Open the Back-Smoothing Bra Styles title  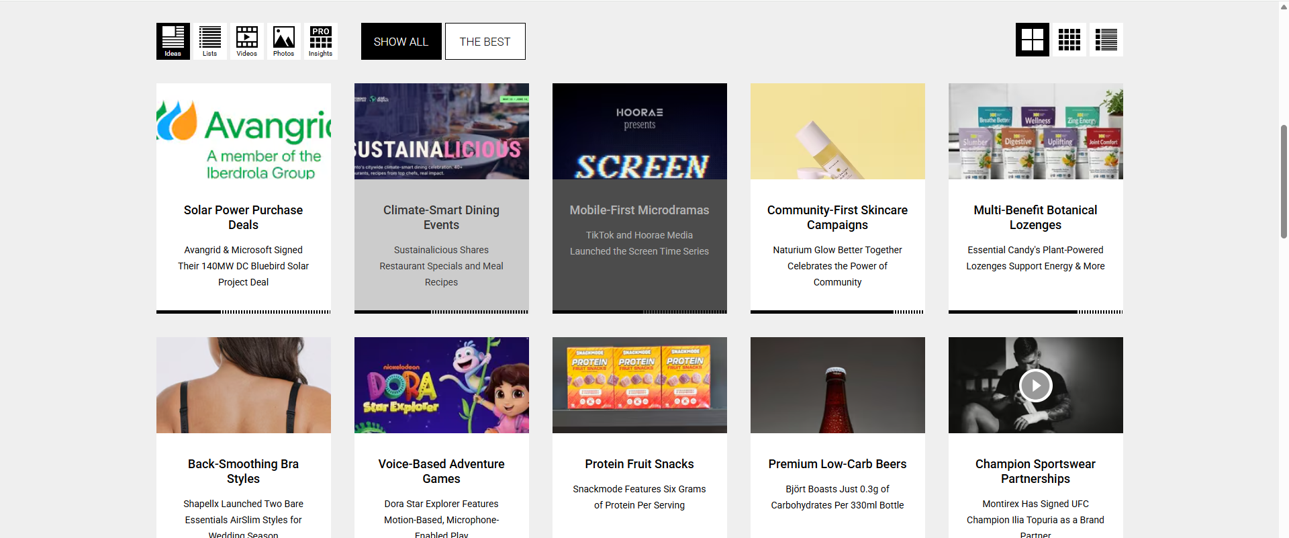pyautogui.click(x=244, y=472)
